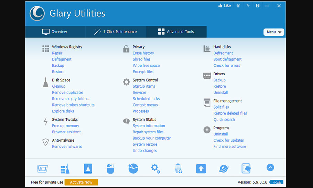Open Encrypt files link
The image size is (313, 188).
click(x=143, y=71)
